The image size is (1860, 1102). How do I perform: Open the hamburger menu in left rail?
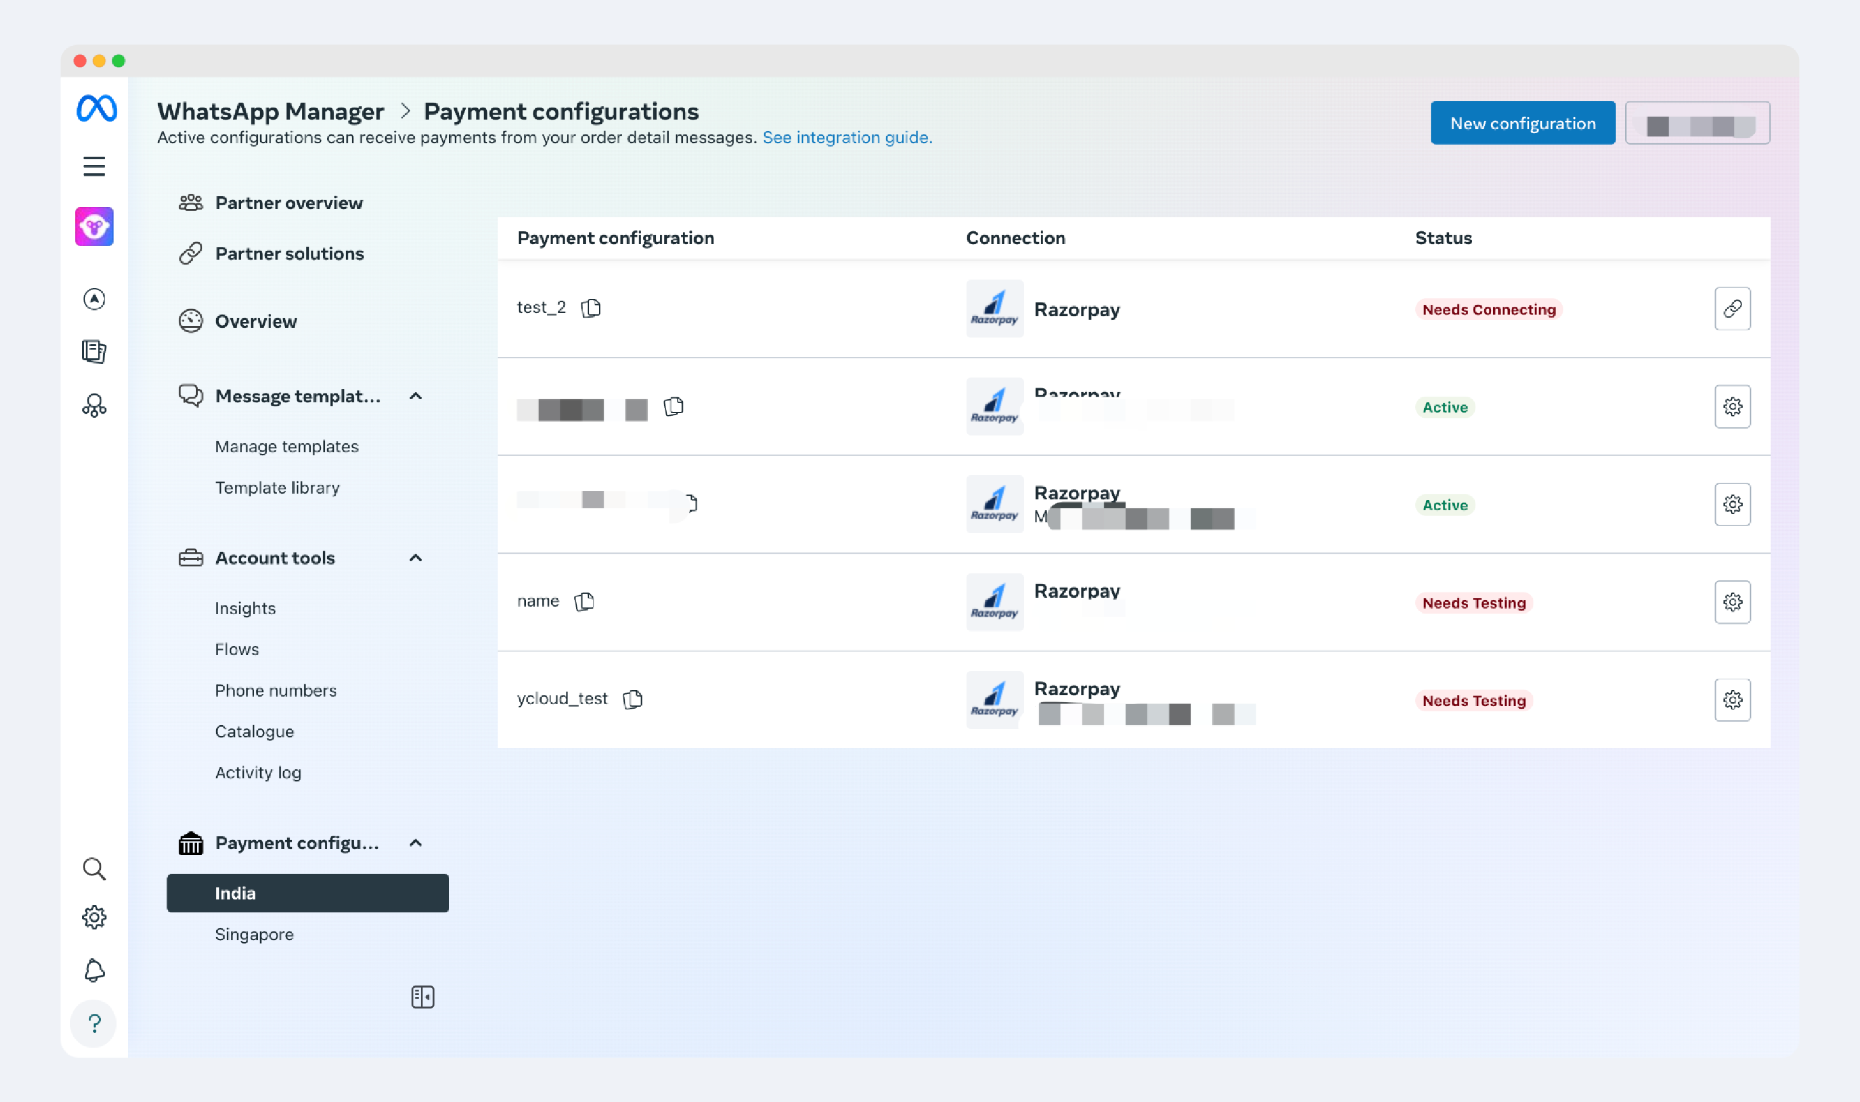[94, 166]
